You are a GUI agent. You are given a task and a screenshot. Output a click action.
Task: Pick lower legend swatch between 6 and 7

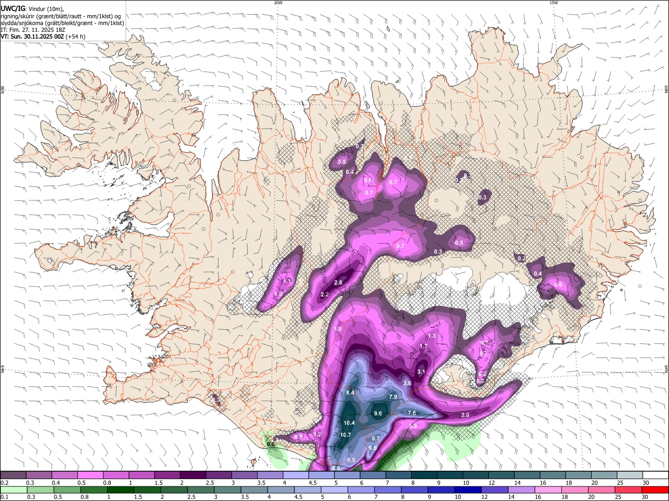pyautogui.click(x=361, y=490)
